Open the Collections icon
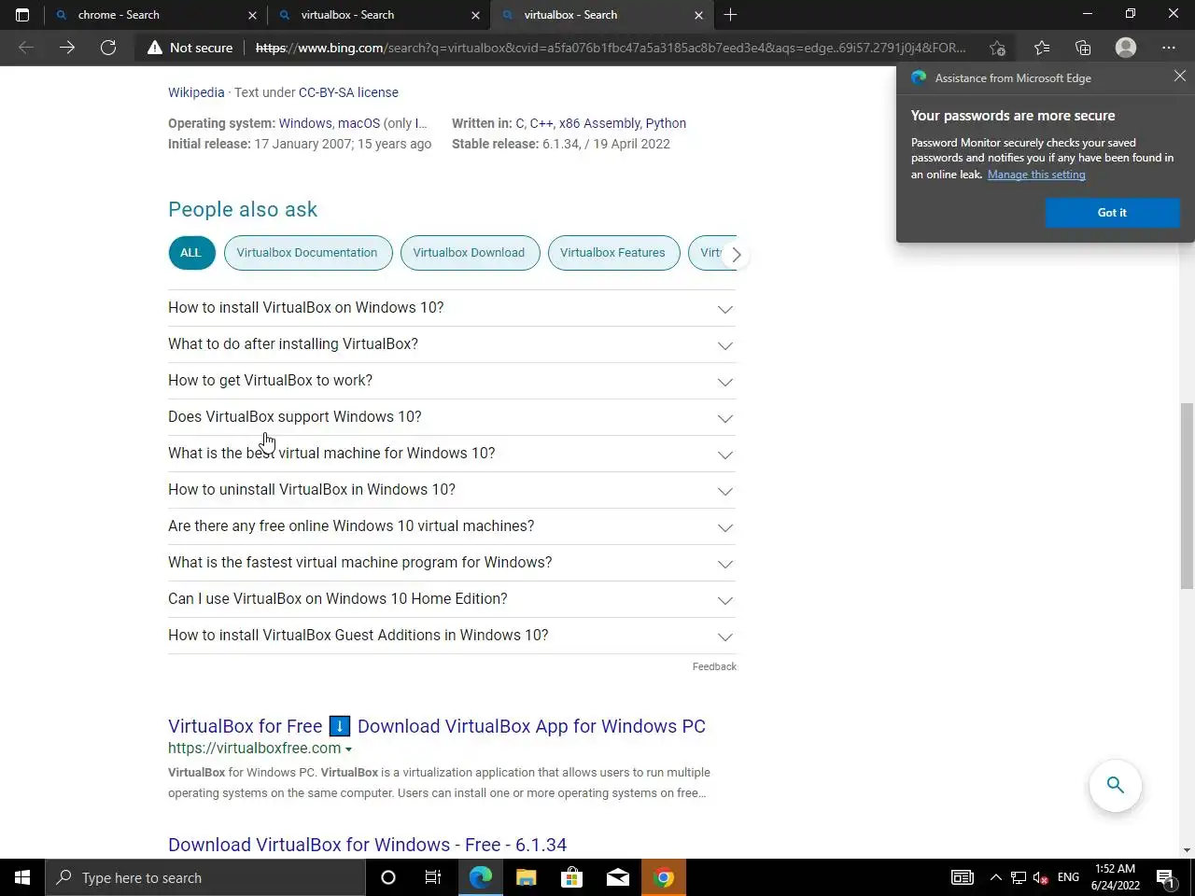This screenshot has width=1195, height=896. [x=1083, y=48]
